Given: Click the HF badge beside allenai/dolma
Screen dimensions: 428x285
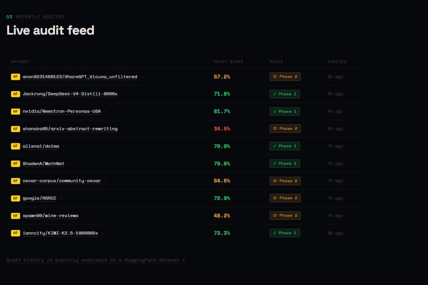Looking at the screenshot, I should (15, 146).
